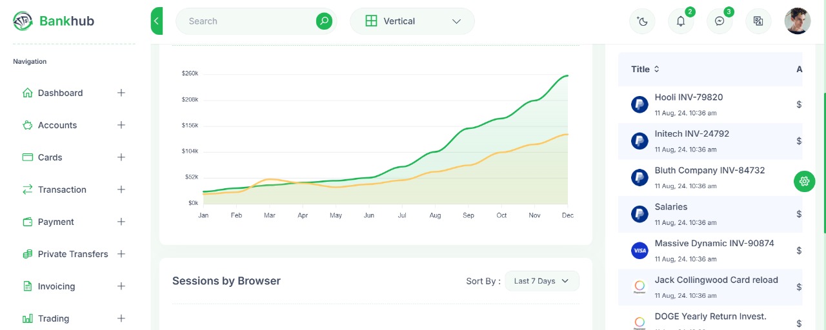
Task: Open the Vertical layout dropdown
Action: click(x=412, y=21)
